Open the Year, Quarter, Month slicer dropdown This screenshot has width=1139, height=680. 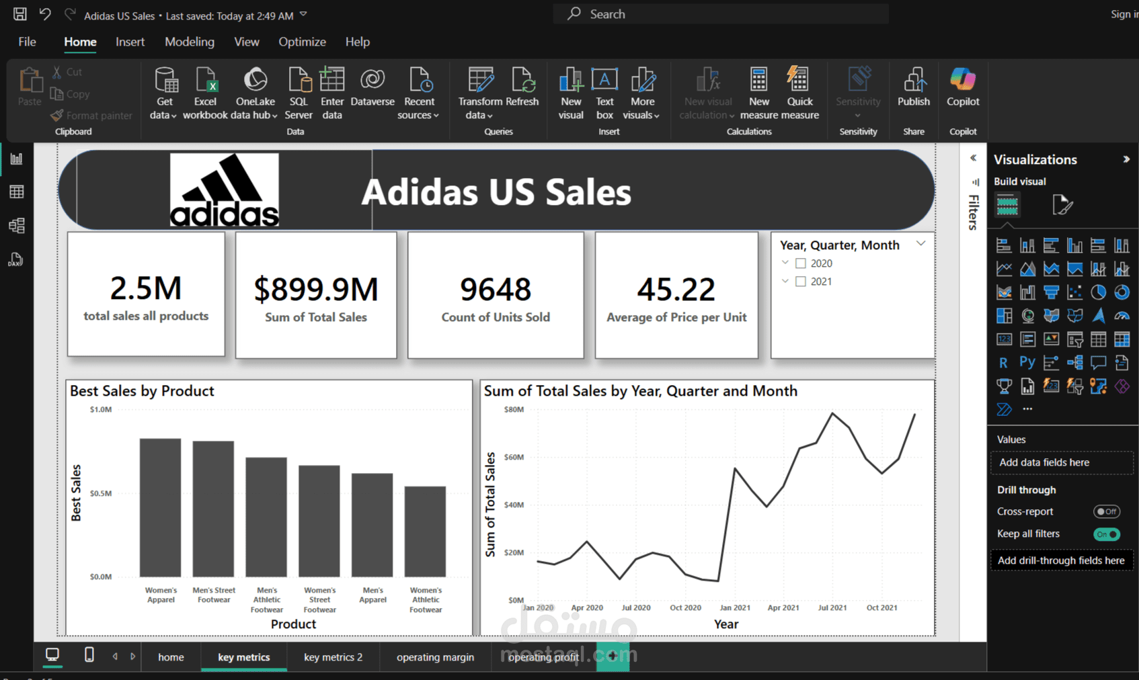click(x=921, y=244)
